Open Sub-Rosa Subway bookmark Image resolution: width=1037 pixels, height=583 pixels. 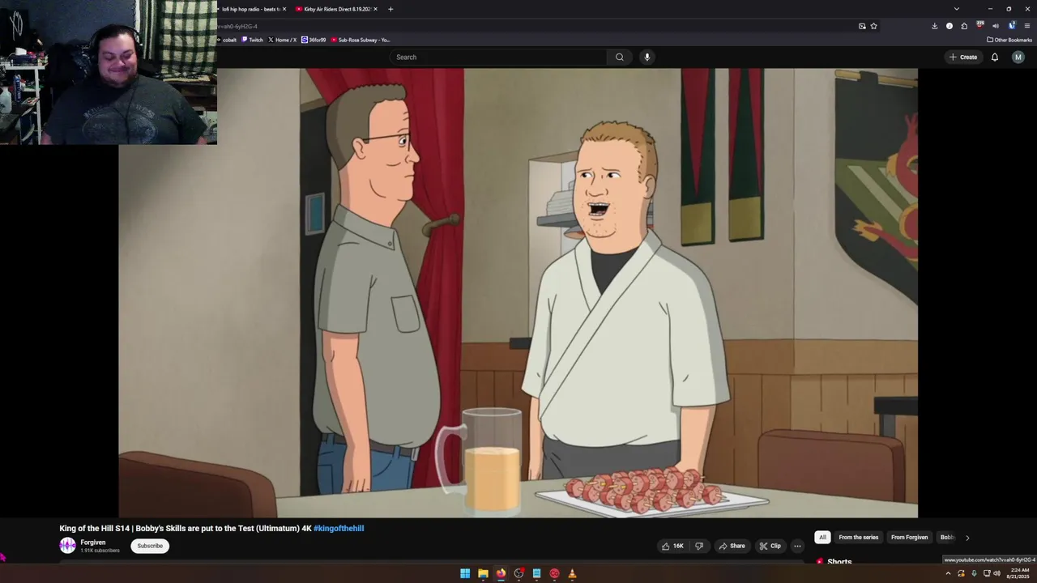coord(361,40)
